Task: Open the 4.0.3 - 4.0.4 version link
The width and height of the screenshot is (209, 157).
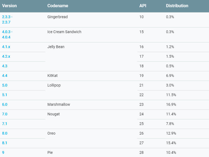Action: 7,34
